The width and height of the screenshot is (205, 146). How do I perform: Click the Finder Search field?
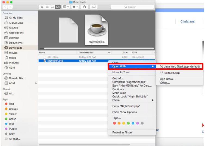[x=132, y=7]
